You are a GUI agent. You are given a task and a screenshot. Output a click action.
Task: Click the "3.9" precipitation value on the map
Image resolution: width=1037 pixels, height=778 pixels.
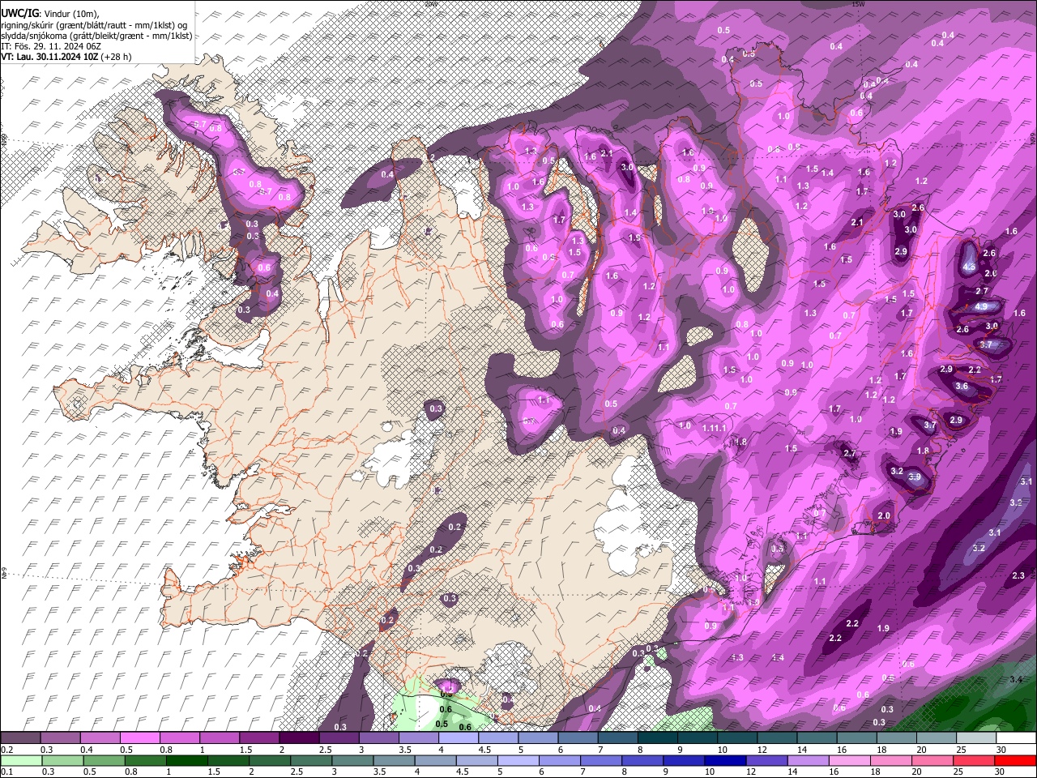pyautogui.click(x=915, y=477)
